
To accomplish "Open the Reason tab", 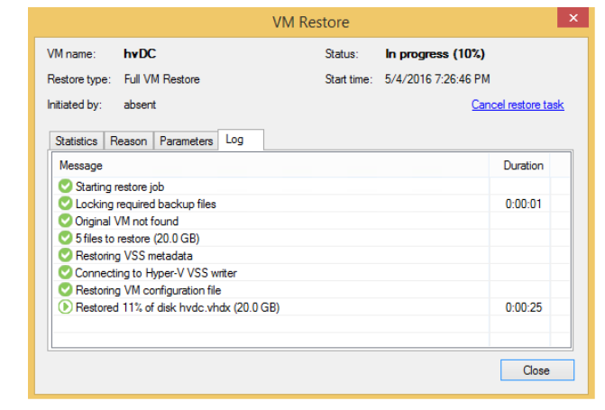I will click(x=129, y=141).
